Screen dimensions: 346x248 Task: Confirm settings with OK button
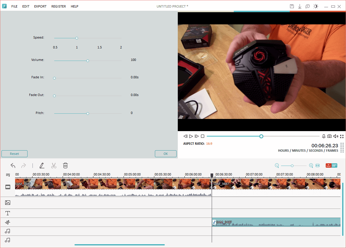pyautogui.click(x=166, y=154)
